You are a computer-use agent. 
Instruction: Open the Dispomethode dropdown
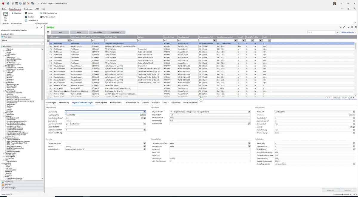pos(249,112)
